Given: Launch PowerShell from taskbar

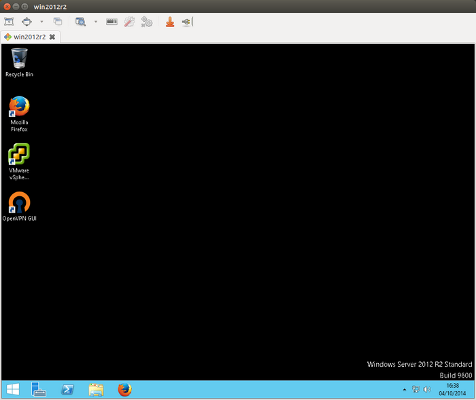Looking at the screenshot, I should (67, 389).
